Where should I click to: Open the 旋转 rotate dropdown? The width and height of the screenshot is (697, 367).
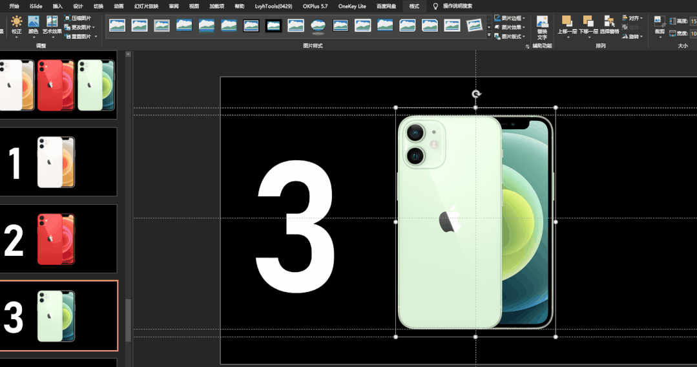(632, 36)
